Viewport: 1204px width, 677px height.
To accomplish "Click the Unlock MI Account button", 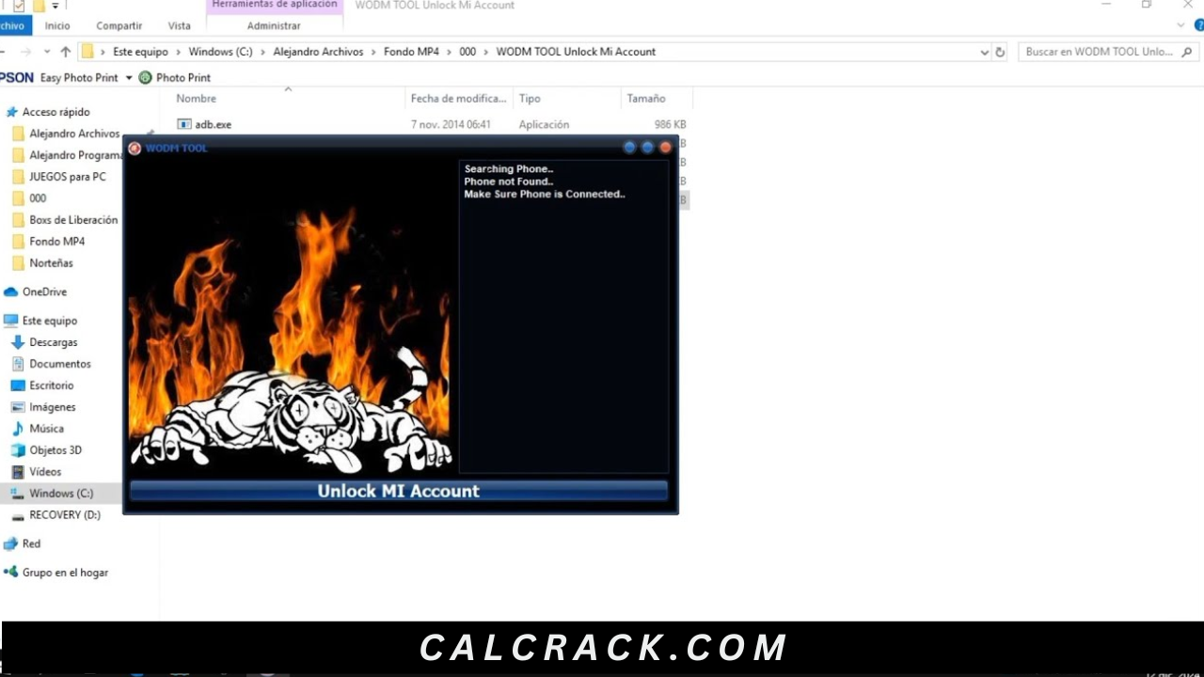I will tap(399, 491).
